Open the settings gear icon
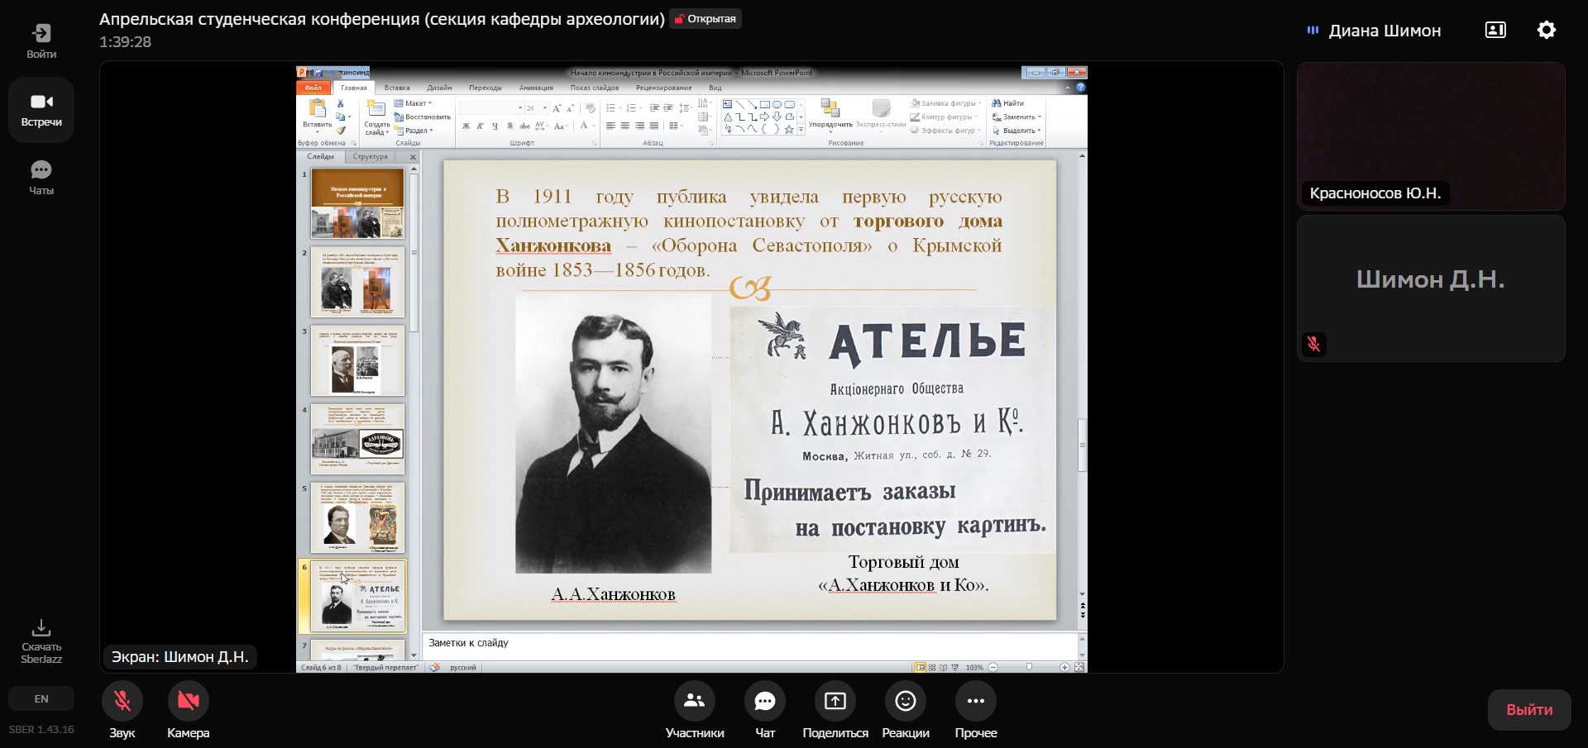This screenshot has height=748, width=1588. 1547,31
